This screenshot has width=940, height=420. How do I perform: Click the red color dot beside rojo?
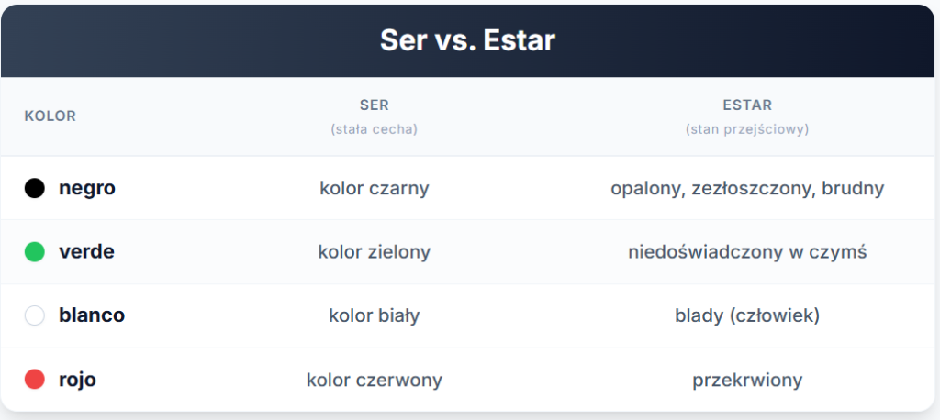35,380
